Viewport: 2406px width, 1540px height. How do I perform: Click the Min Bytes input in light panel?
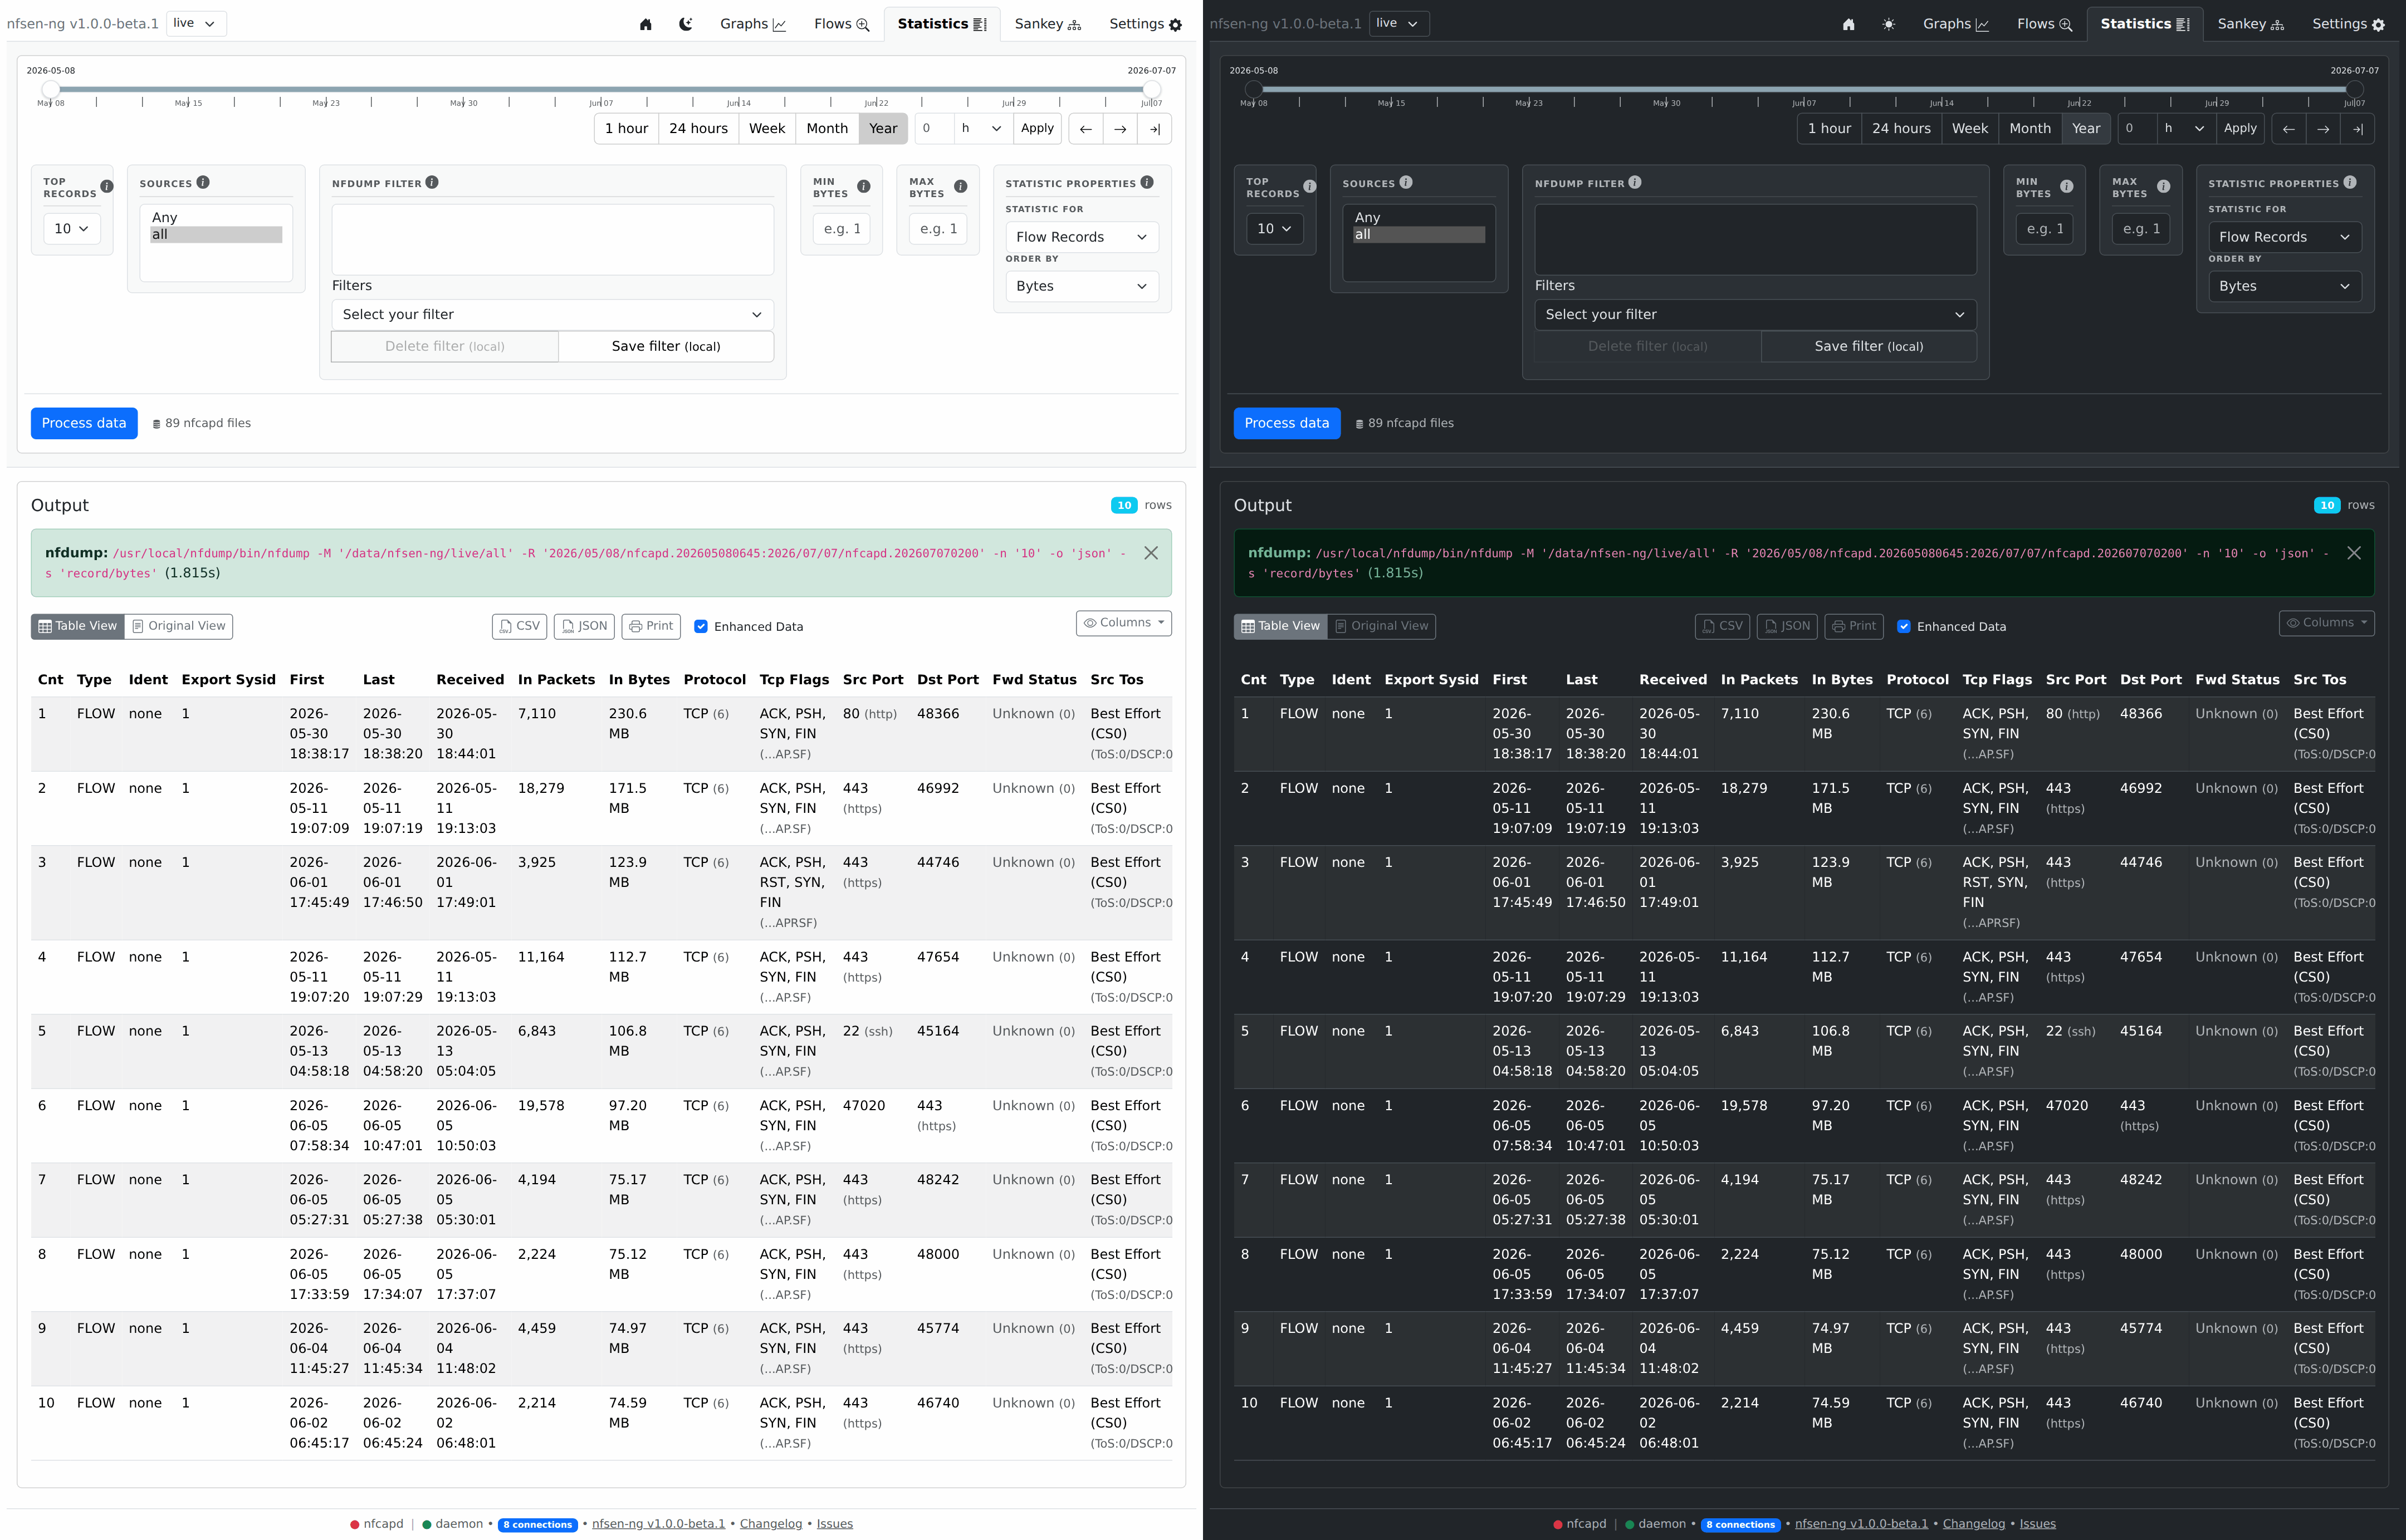click(x=842, y=229)
